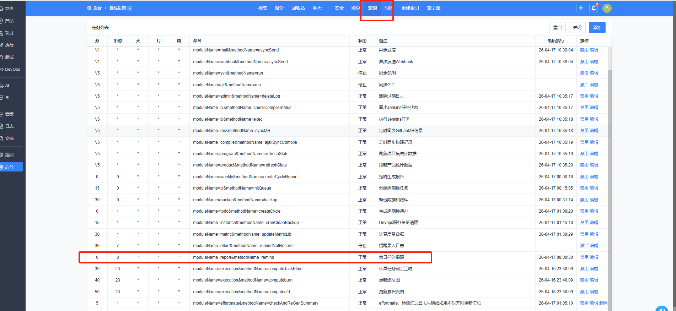Go to the 时区 tab

[389, 8]
